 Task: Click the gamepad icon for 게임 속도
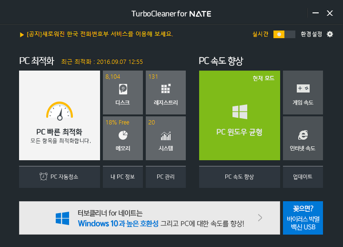(303, 89)
